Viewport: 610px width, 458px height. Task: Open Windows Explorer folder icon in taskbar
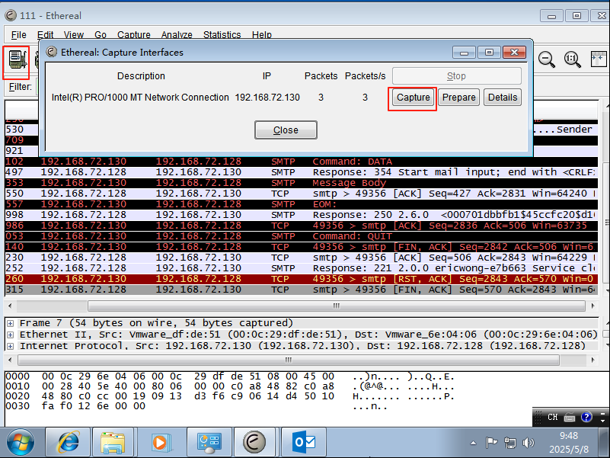coord(113,442)
